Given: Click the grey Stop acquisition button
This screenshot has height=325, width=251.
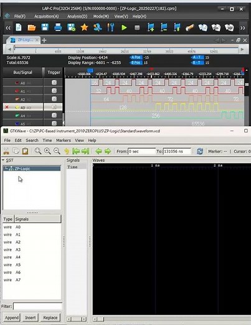Looking at the screenshot, I should coord(137,27).
